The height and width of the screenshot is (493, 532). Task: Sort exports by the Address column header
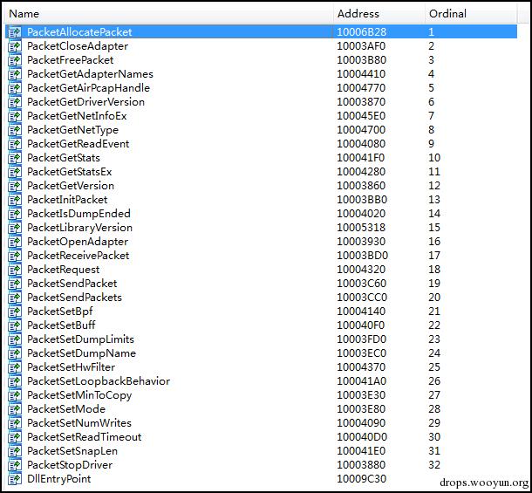pos(379,14)
